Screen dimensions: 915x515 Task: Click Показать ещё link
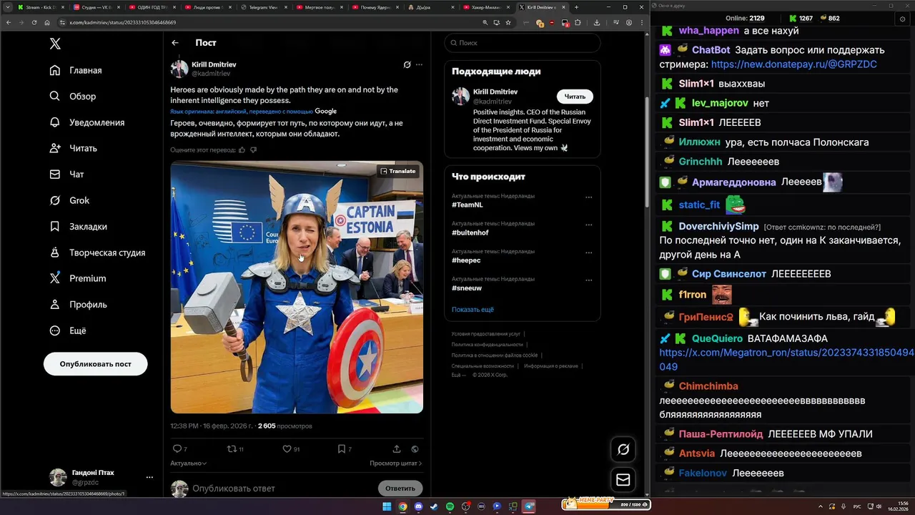pyautogui.click(x=473, y=310)
